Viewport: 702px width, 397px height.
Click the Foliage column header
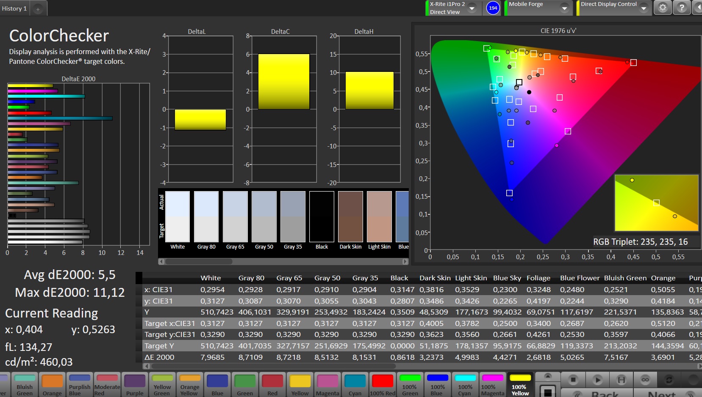(x=538, y=278)
